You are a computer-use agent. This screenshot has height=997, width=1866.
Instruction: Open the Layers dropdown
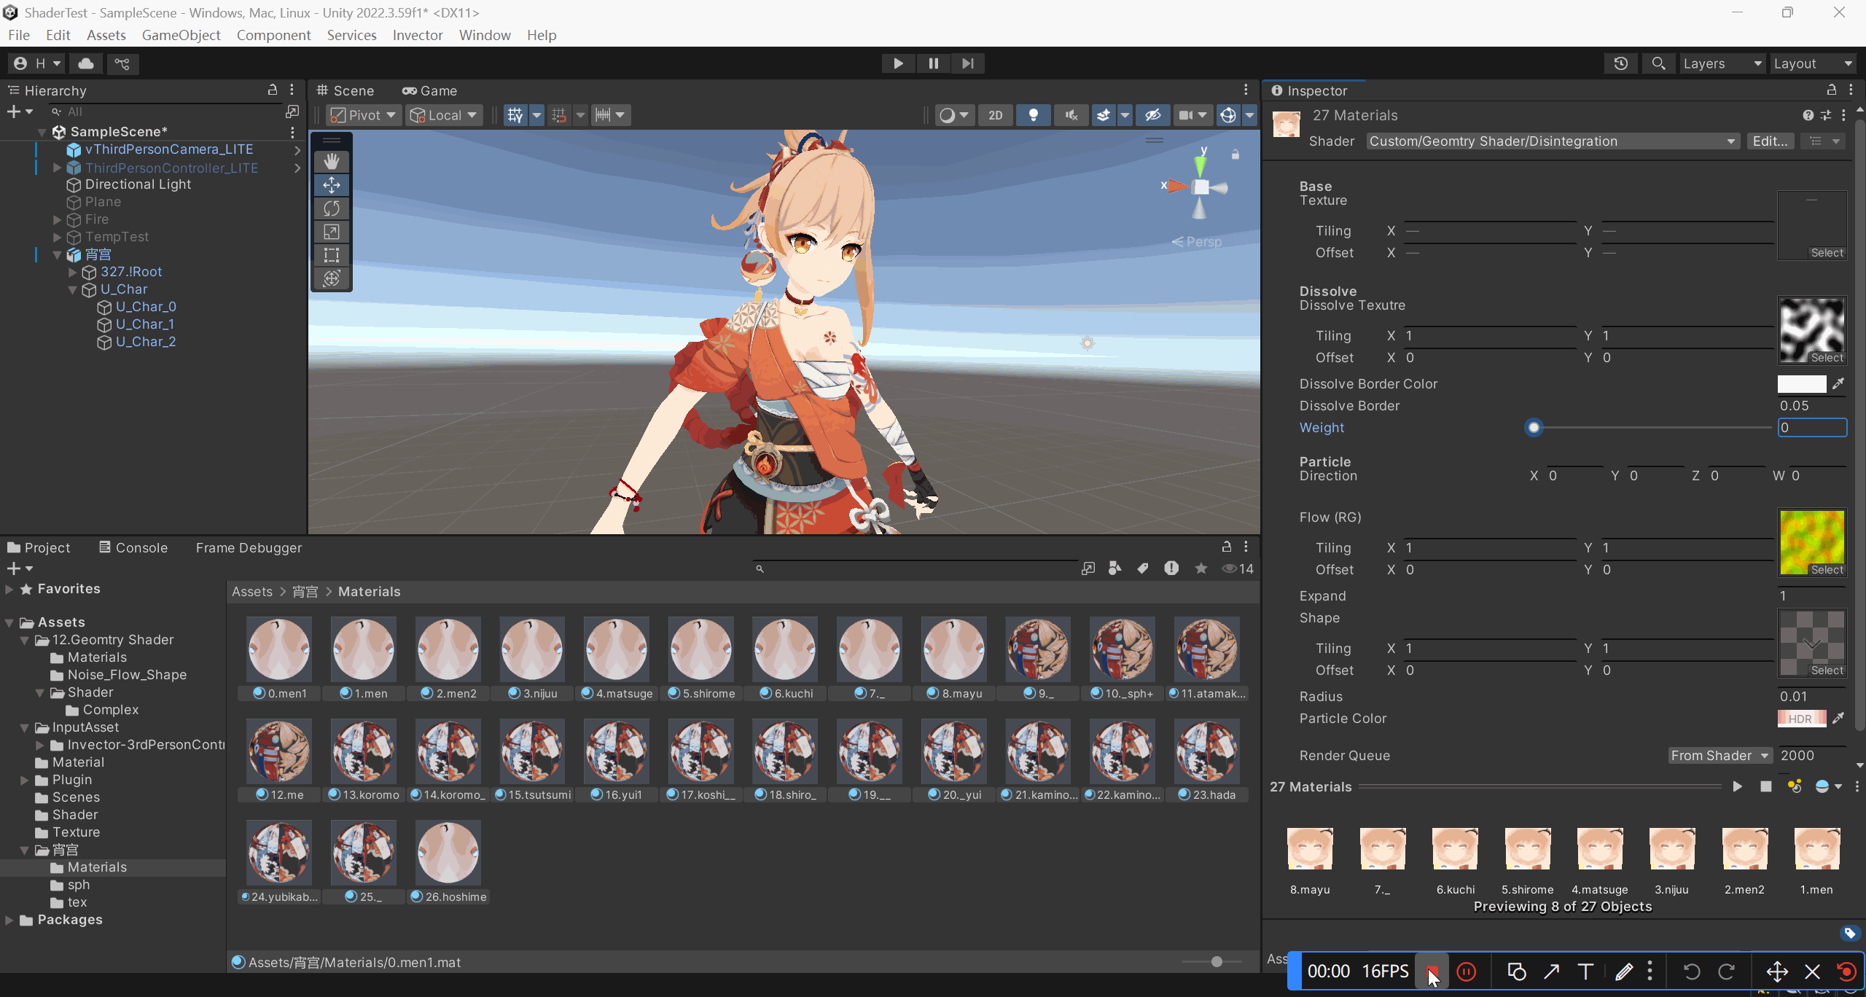(1722, 63)
